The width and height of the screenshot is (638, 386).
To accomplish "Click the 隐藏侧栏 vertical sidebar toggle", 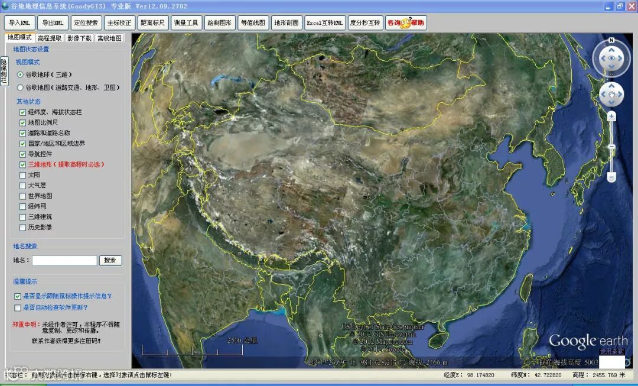I will click(x=4, y=72).
